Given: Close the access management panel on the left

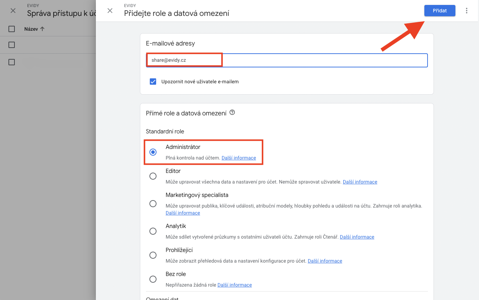Looking at the screenshot, I should pyautogui.click(x=13, y=11).
